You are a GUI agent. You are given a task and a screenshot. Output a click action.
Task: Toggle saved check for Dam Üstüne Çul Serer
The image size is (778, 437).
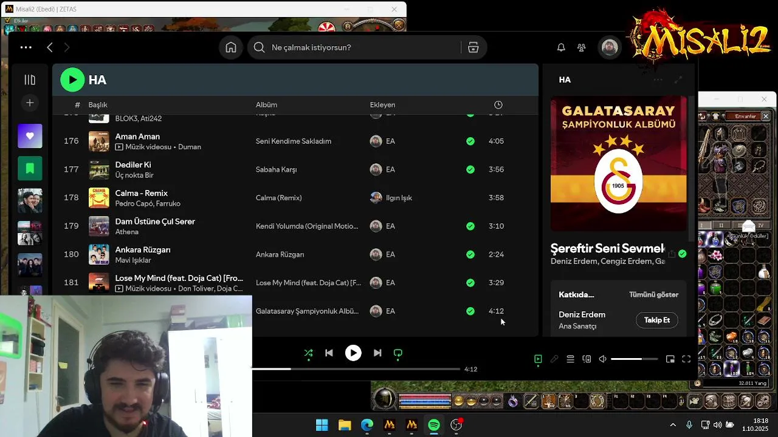pyautogui.click(x=470, y=226)
